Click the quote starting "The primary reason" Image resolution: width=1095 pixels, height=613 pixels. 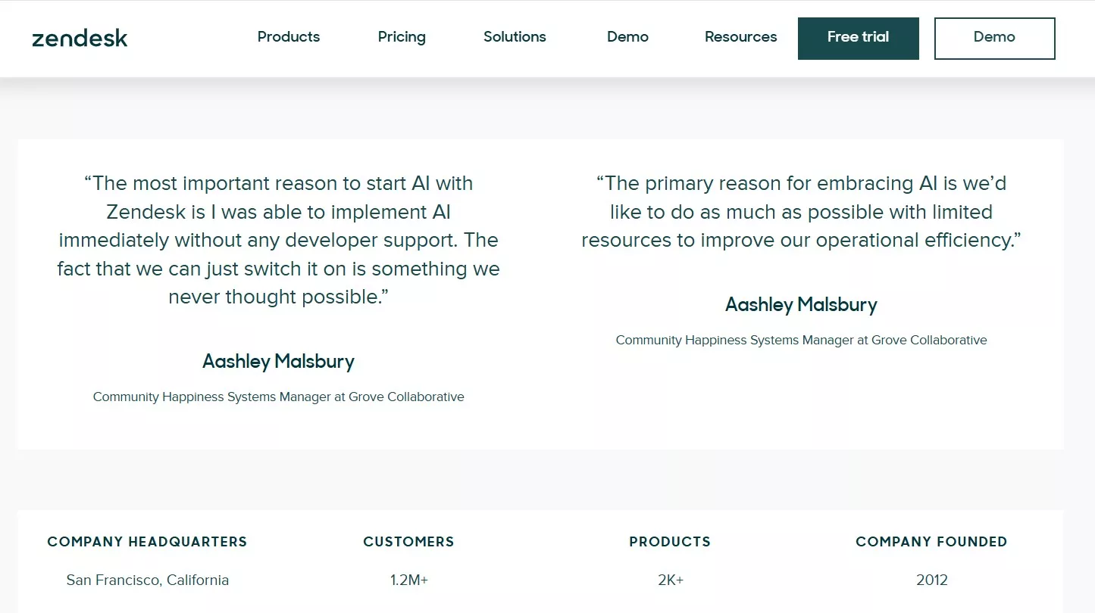coord(801,212)
